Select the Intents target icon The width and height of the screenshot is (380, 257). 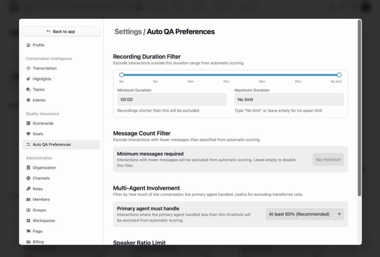[x=28, y=100]
